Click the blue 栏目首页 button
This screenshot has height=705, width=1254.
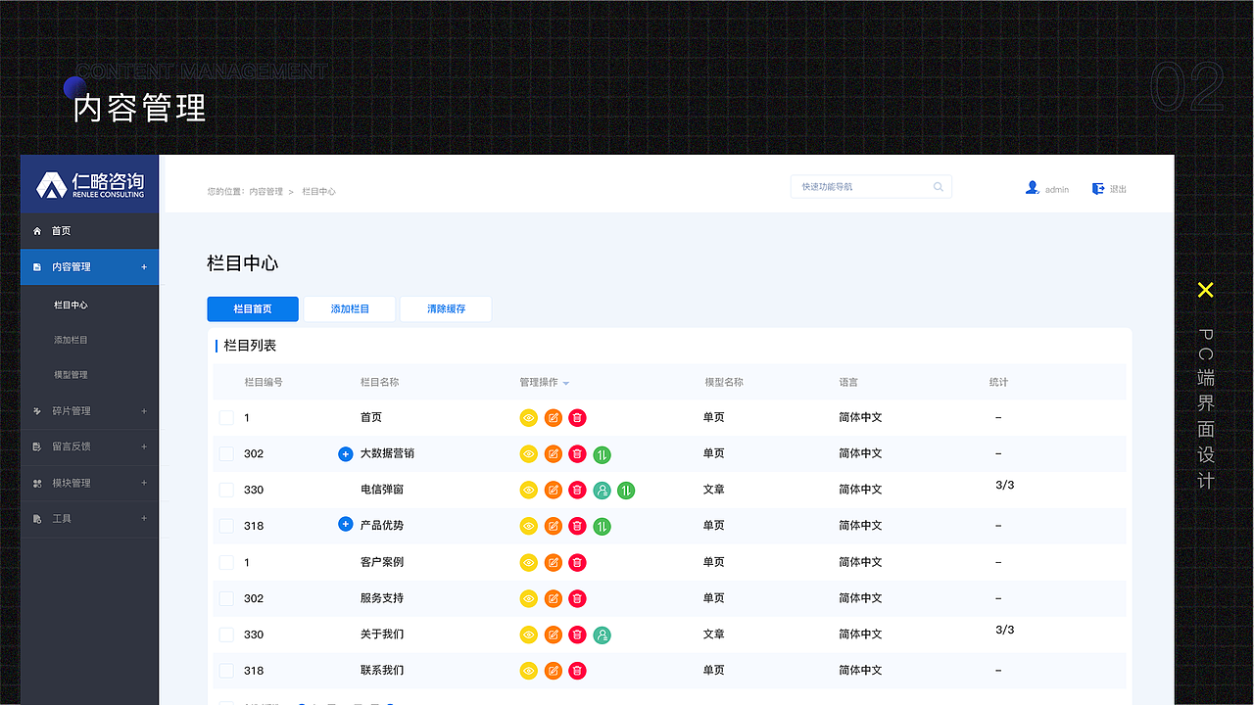253,309
